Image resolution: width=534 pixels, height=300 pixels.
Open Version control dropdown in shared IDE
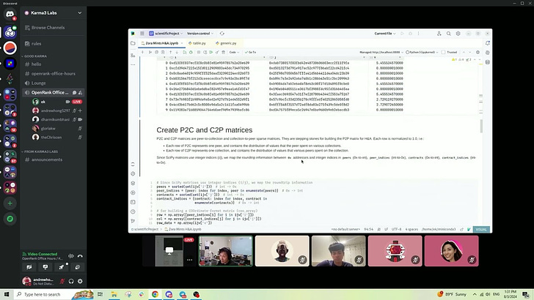point(200,34)
